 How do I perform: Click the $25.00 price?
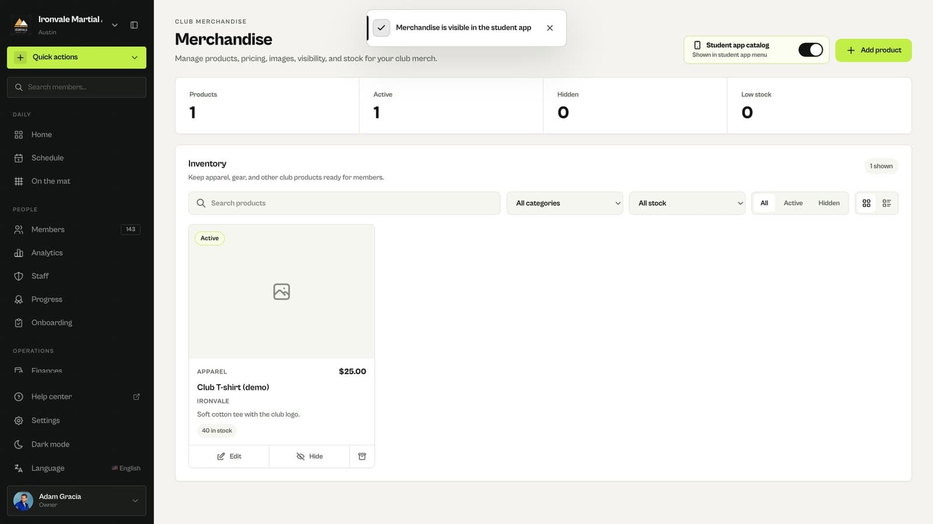[352, 371]
